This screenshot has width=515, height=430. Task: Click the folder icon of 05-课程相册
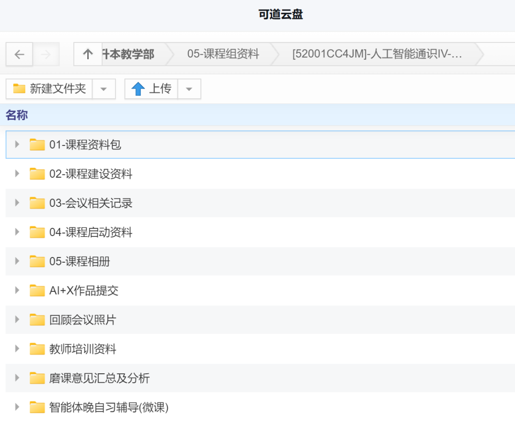pos(37,261)
